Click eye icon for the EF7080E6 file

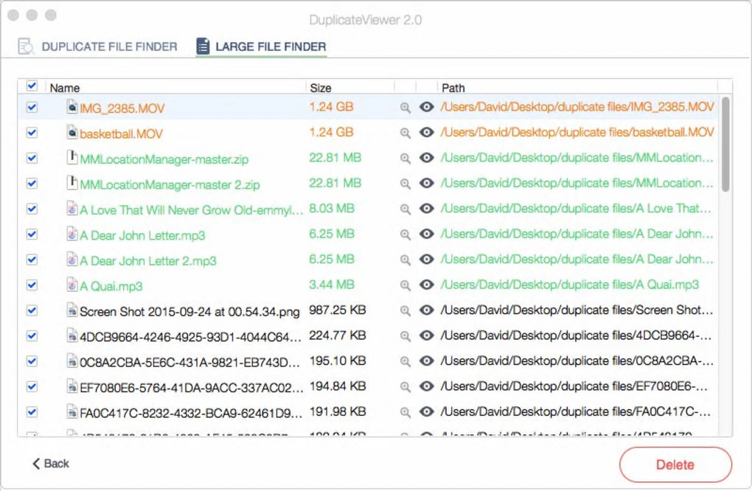(426, 386)
